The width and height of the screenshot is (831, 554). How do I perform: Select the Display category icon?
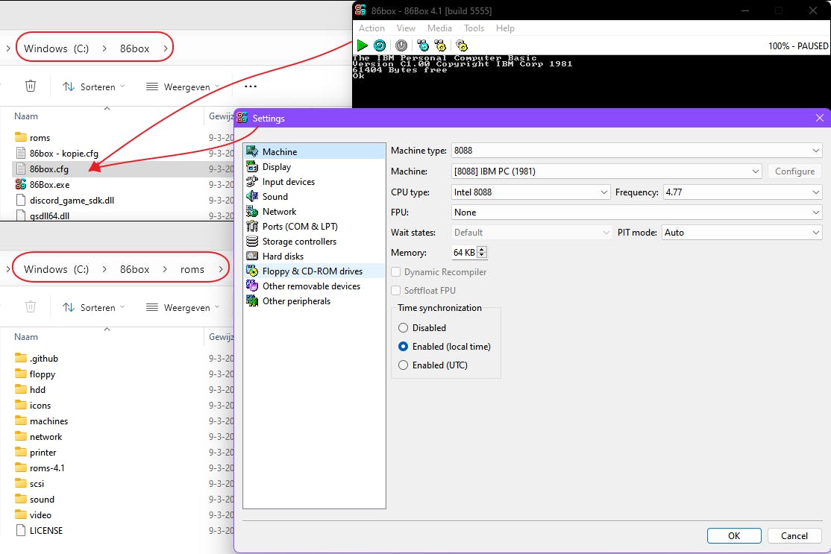coord(252,167)
